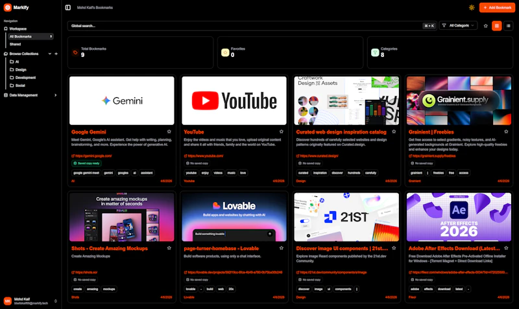Open user account menu for Mohd Kaif

point(30,301)
